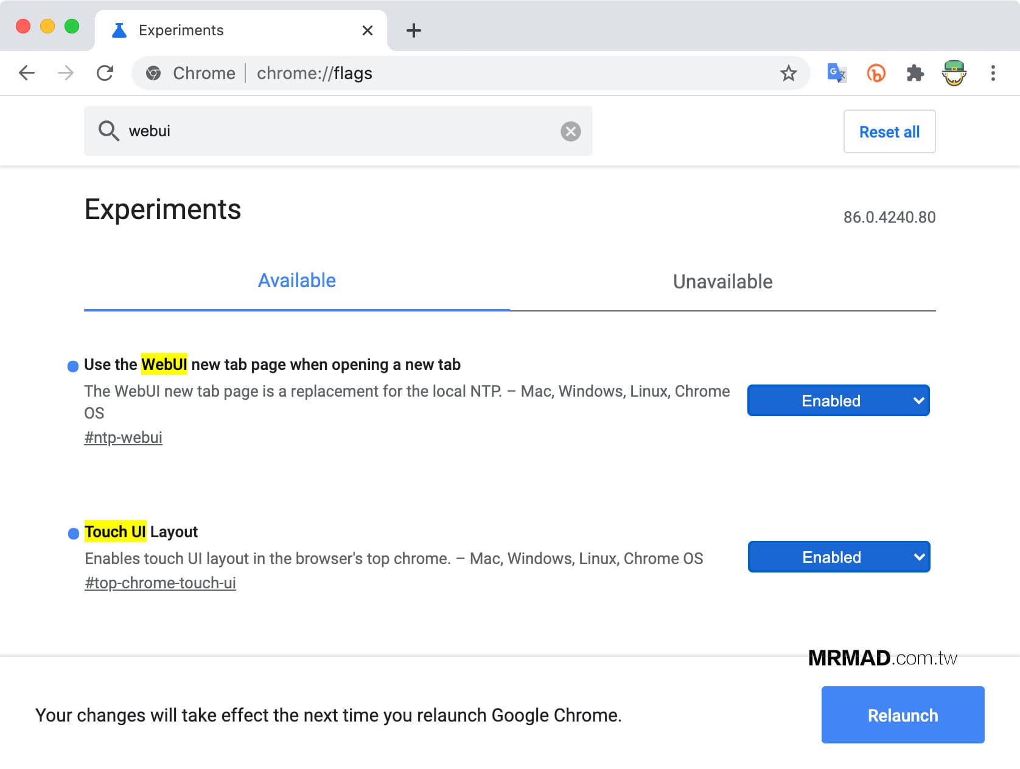Open the #ntp-webui flag link

tap(123, 437)
